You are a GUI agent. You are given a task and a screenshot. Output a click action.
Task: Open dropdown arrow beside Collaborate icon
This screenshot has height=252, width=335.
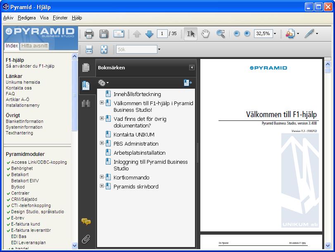(x=298, y=34)
